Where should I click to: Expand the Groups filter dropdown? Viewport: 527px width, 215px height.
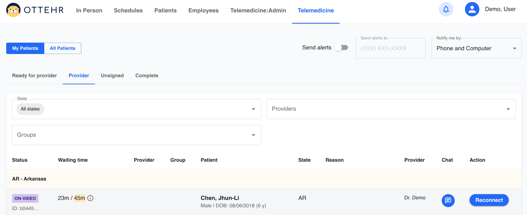pos(253,135)
